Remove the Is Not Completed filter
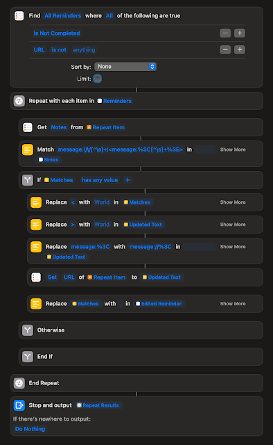 point(225,33)
